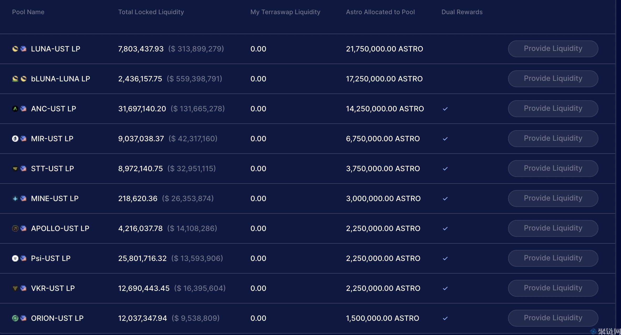The image size is (621, 335).
Task: Select the MIR-UST LP pool name
Action: (52, 139)
